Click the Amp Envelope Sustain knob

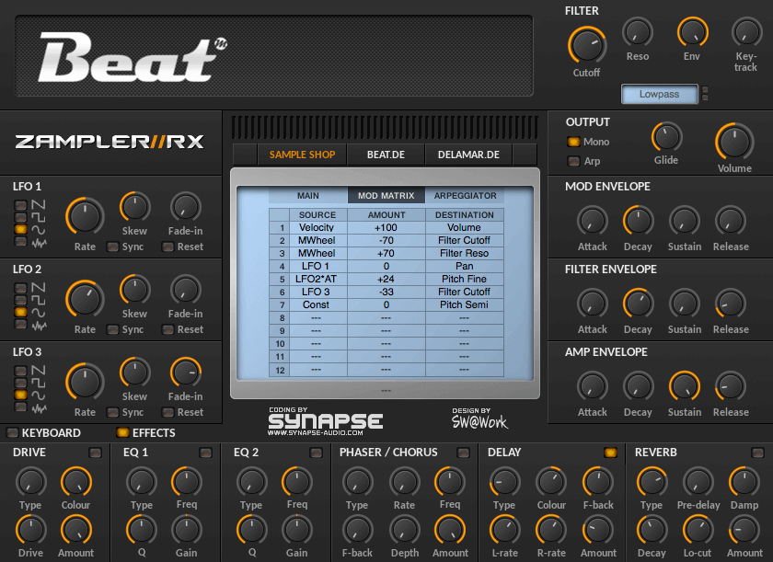pos(685,386)
